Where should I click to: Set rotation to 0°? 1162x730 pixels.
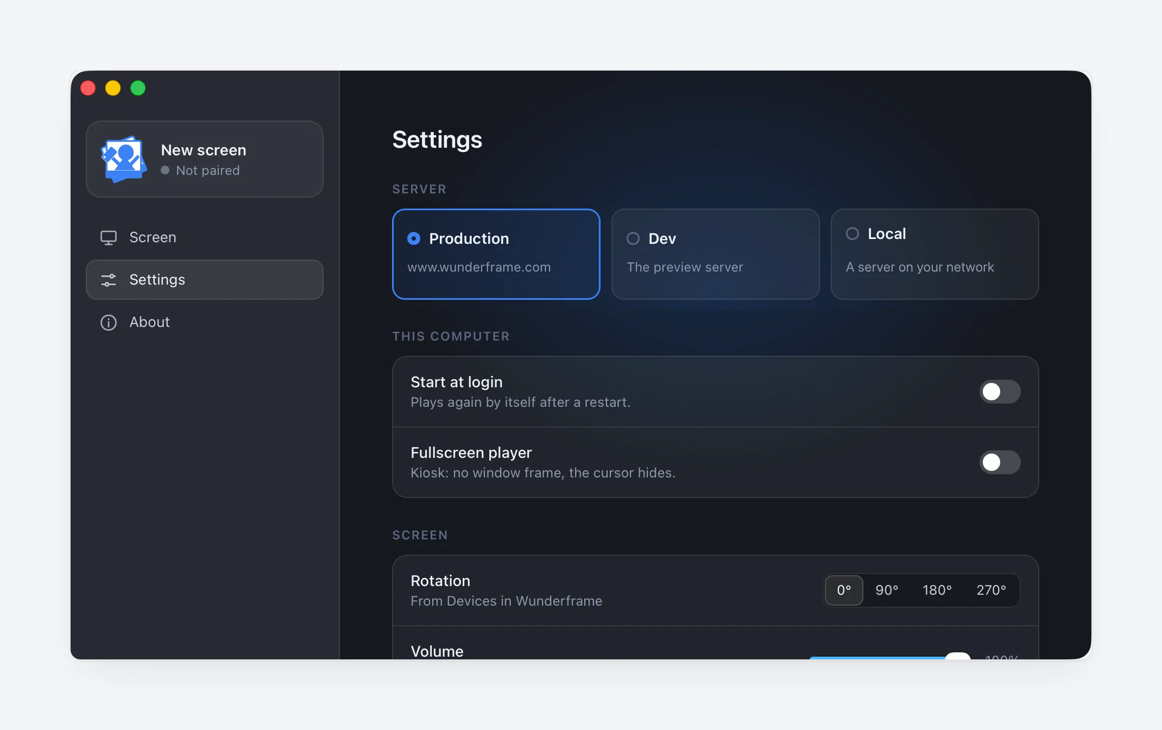(x=844, y=590)
